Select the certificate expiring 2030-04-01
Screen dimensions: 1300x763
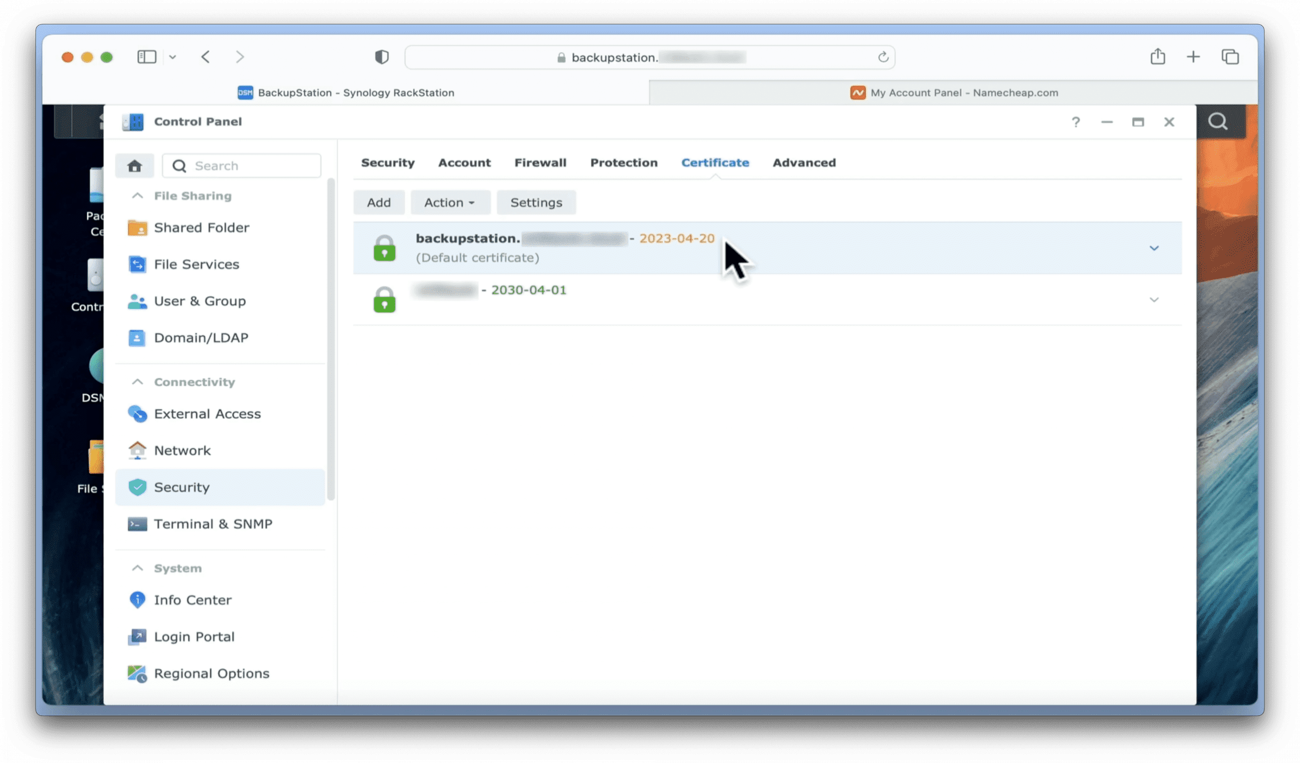pos(767,300)
